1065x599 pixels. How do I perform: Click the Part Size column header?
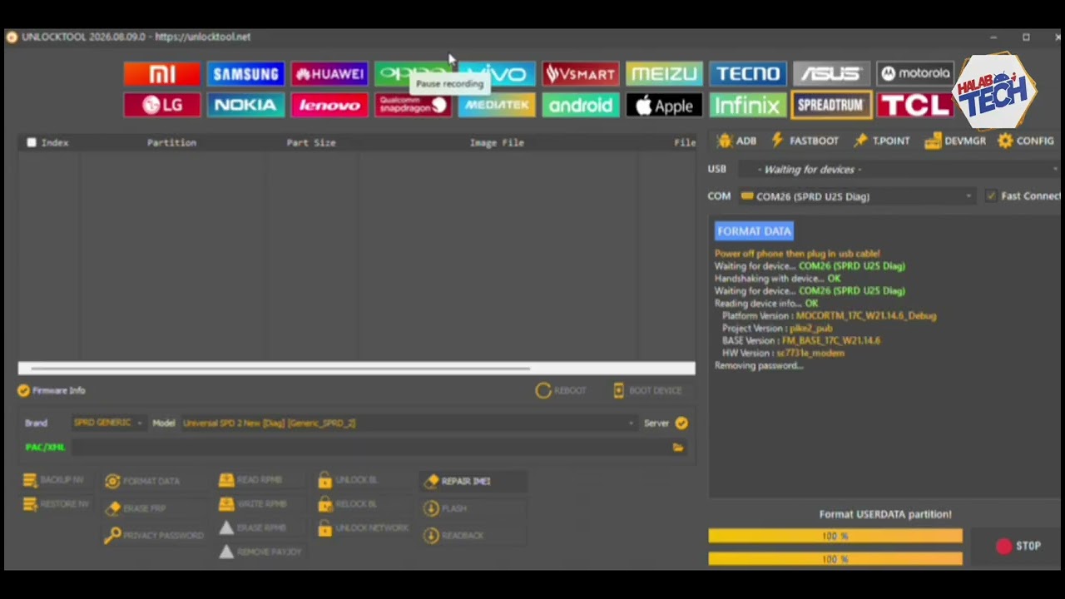(x=311, y=142)
